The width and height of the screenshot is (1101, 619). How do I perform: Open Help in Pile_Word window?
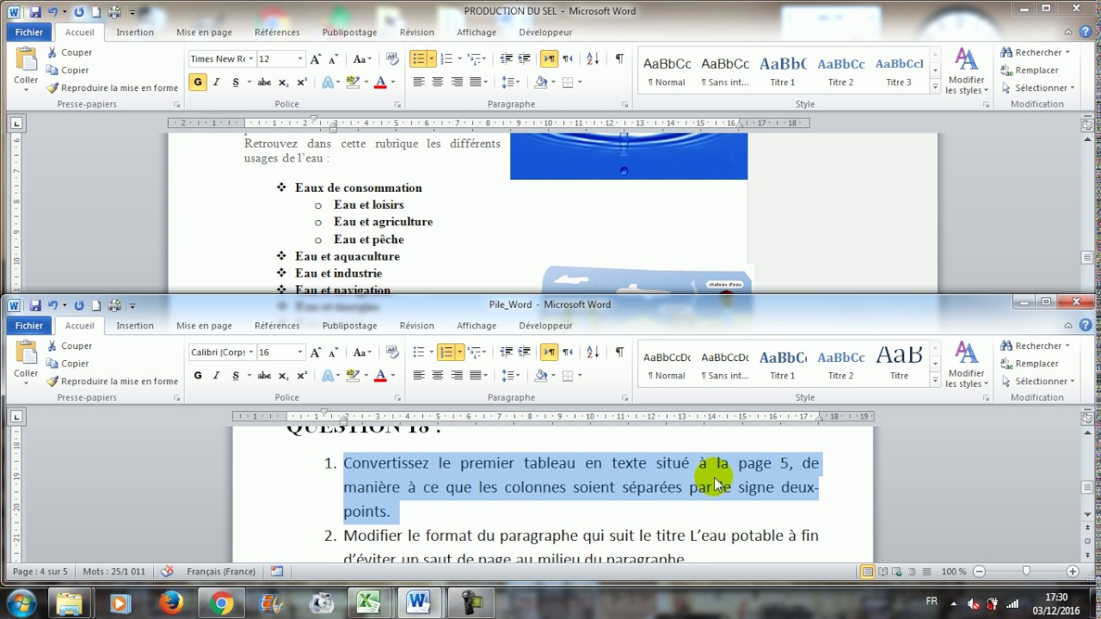pyautogui.click(x=1086, y=325)
